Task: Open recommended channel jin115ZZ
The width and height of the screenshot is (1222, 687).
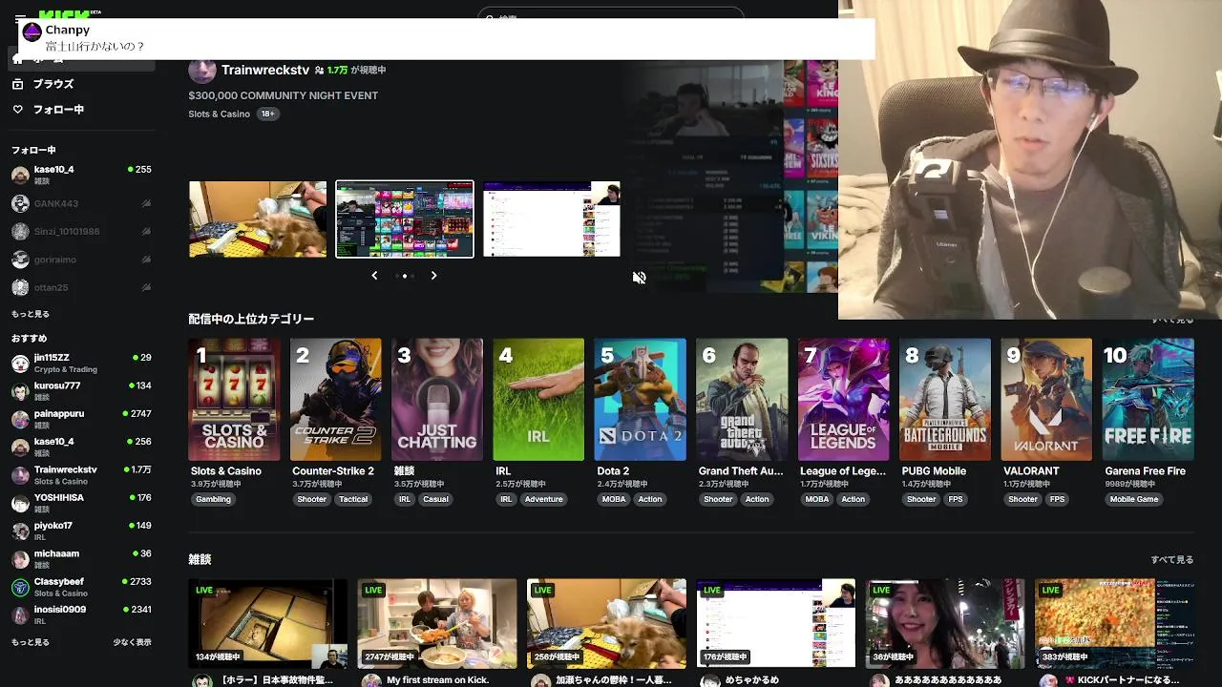Action: pyautogui.click(x=81, y=363)
